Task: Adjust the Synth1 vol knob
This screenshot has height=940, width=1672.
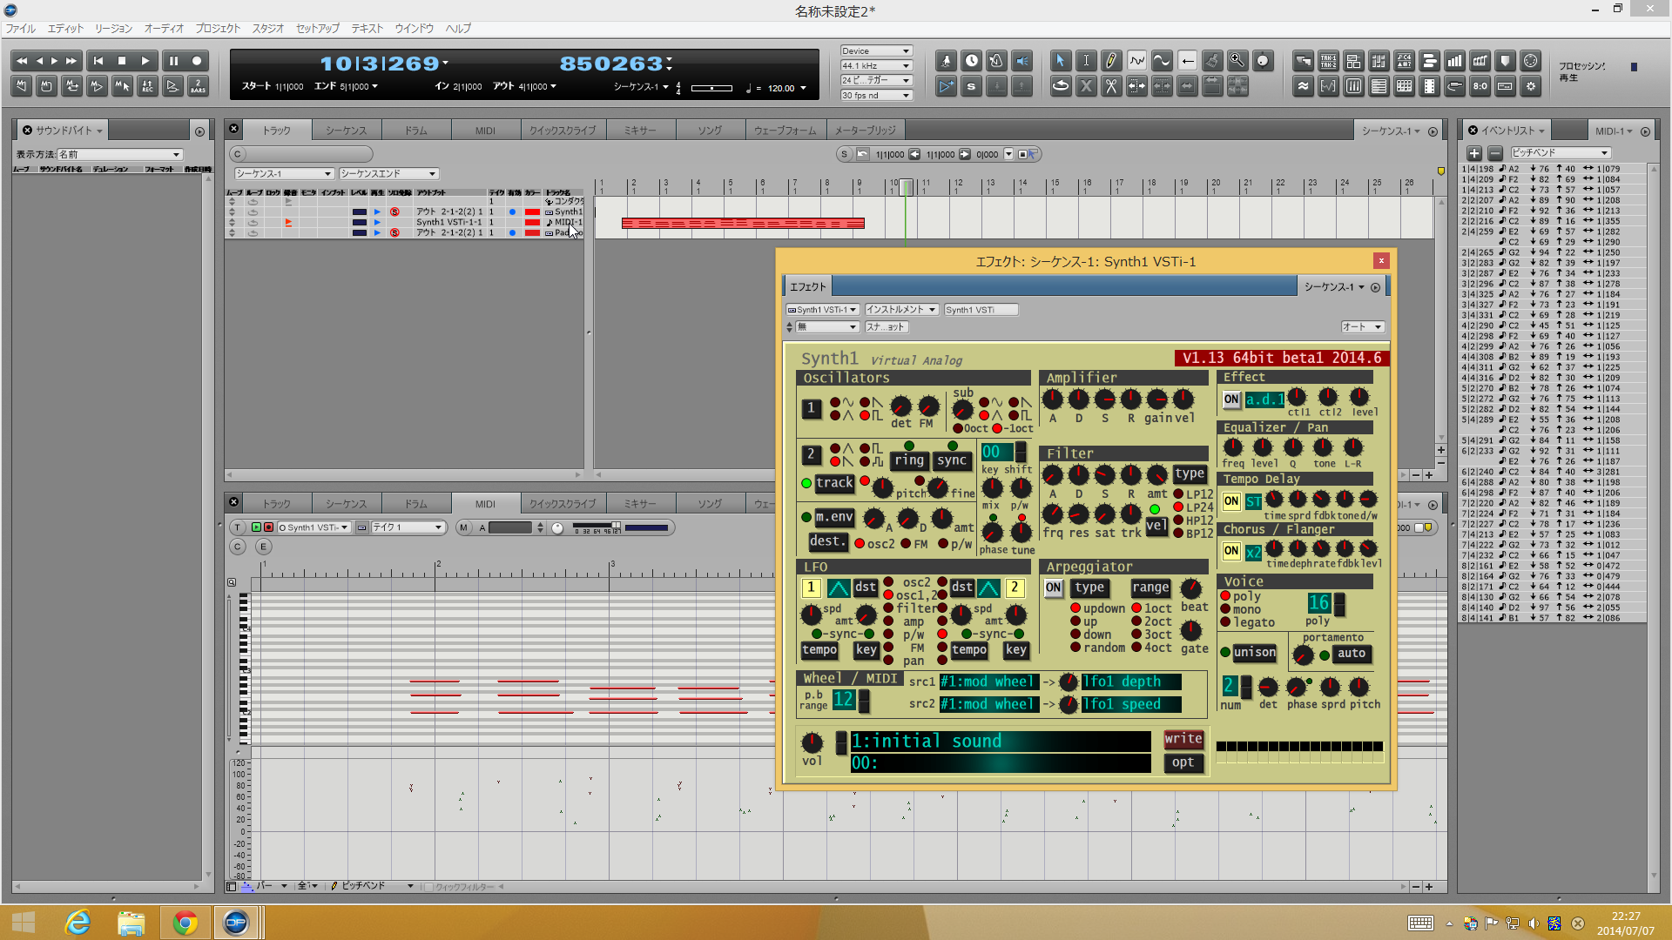Action: pyautogui.click(x=812, y=742)
